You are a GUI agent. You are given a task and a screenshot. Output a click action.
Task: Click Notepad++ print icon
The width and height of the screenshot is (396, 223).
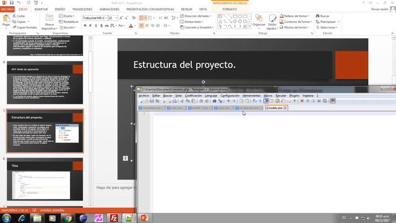(x=174, y=101)
